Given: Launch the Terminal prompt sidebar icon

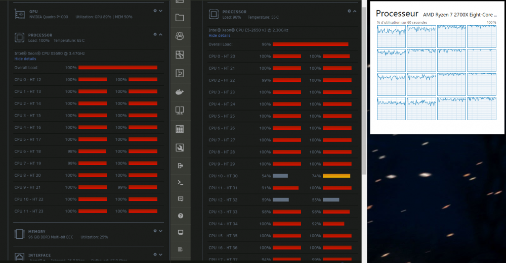Looking at the screenshot, I should point(181,183).
